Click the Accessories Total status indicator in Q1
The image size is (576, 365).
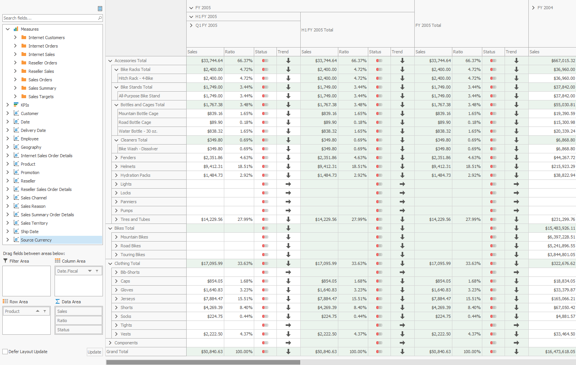click(265, 61)
